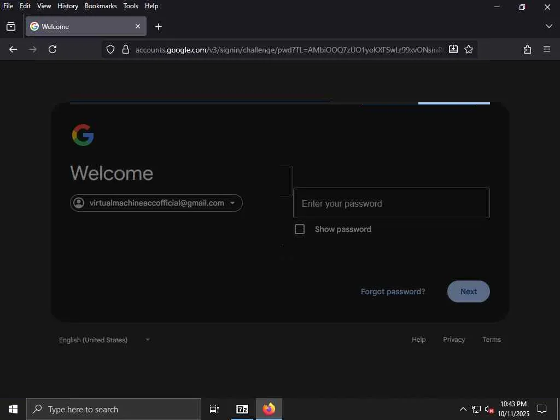Open the Bookmarks menu
The width and height of the screenshot is (560, 420).
point(101,6)
